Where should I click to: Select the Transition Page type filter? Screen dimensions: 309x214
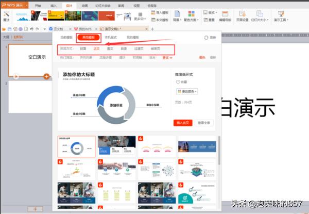139,48
